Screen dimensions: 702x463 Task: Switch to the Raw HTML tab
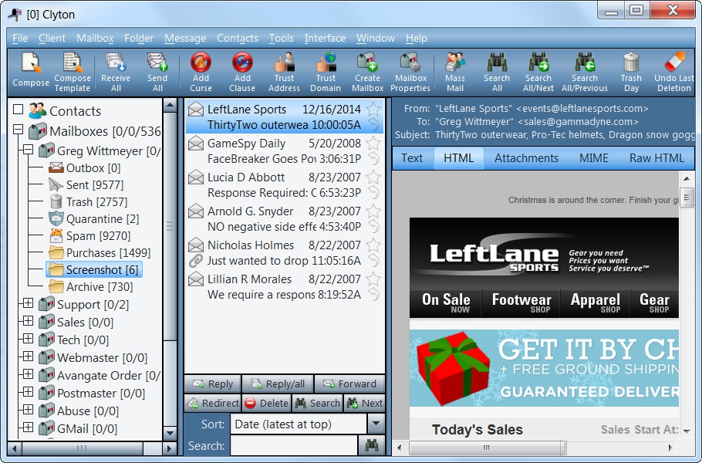pyautogui.click(x=656, y=158)
